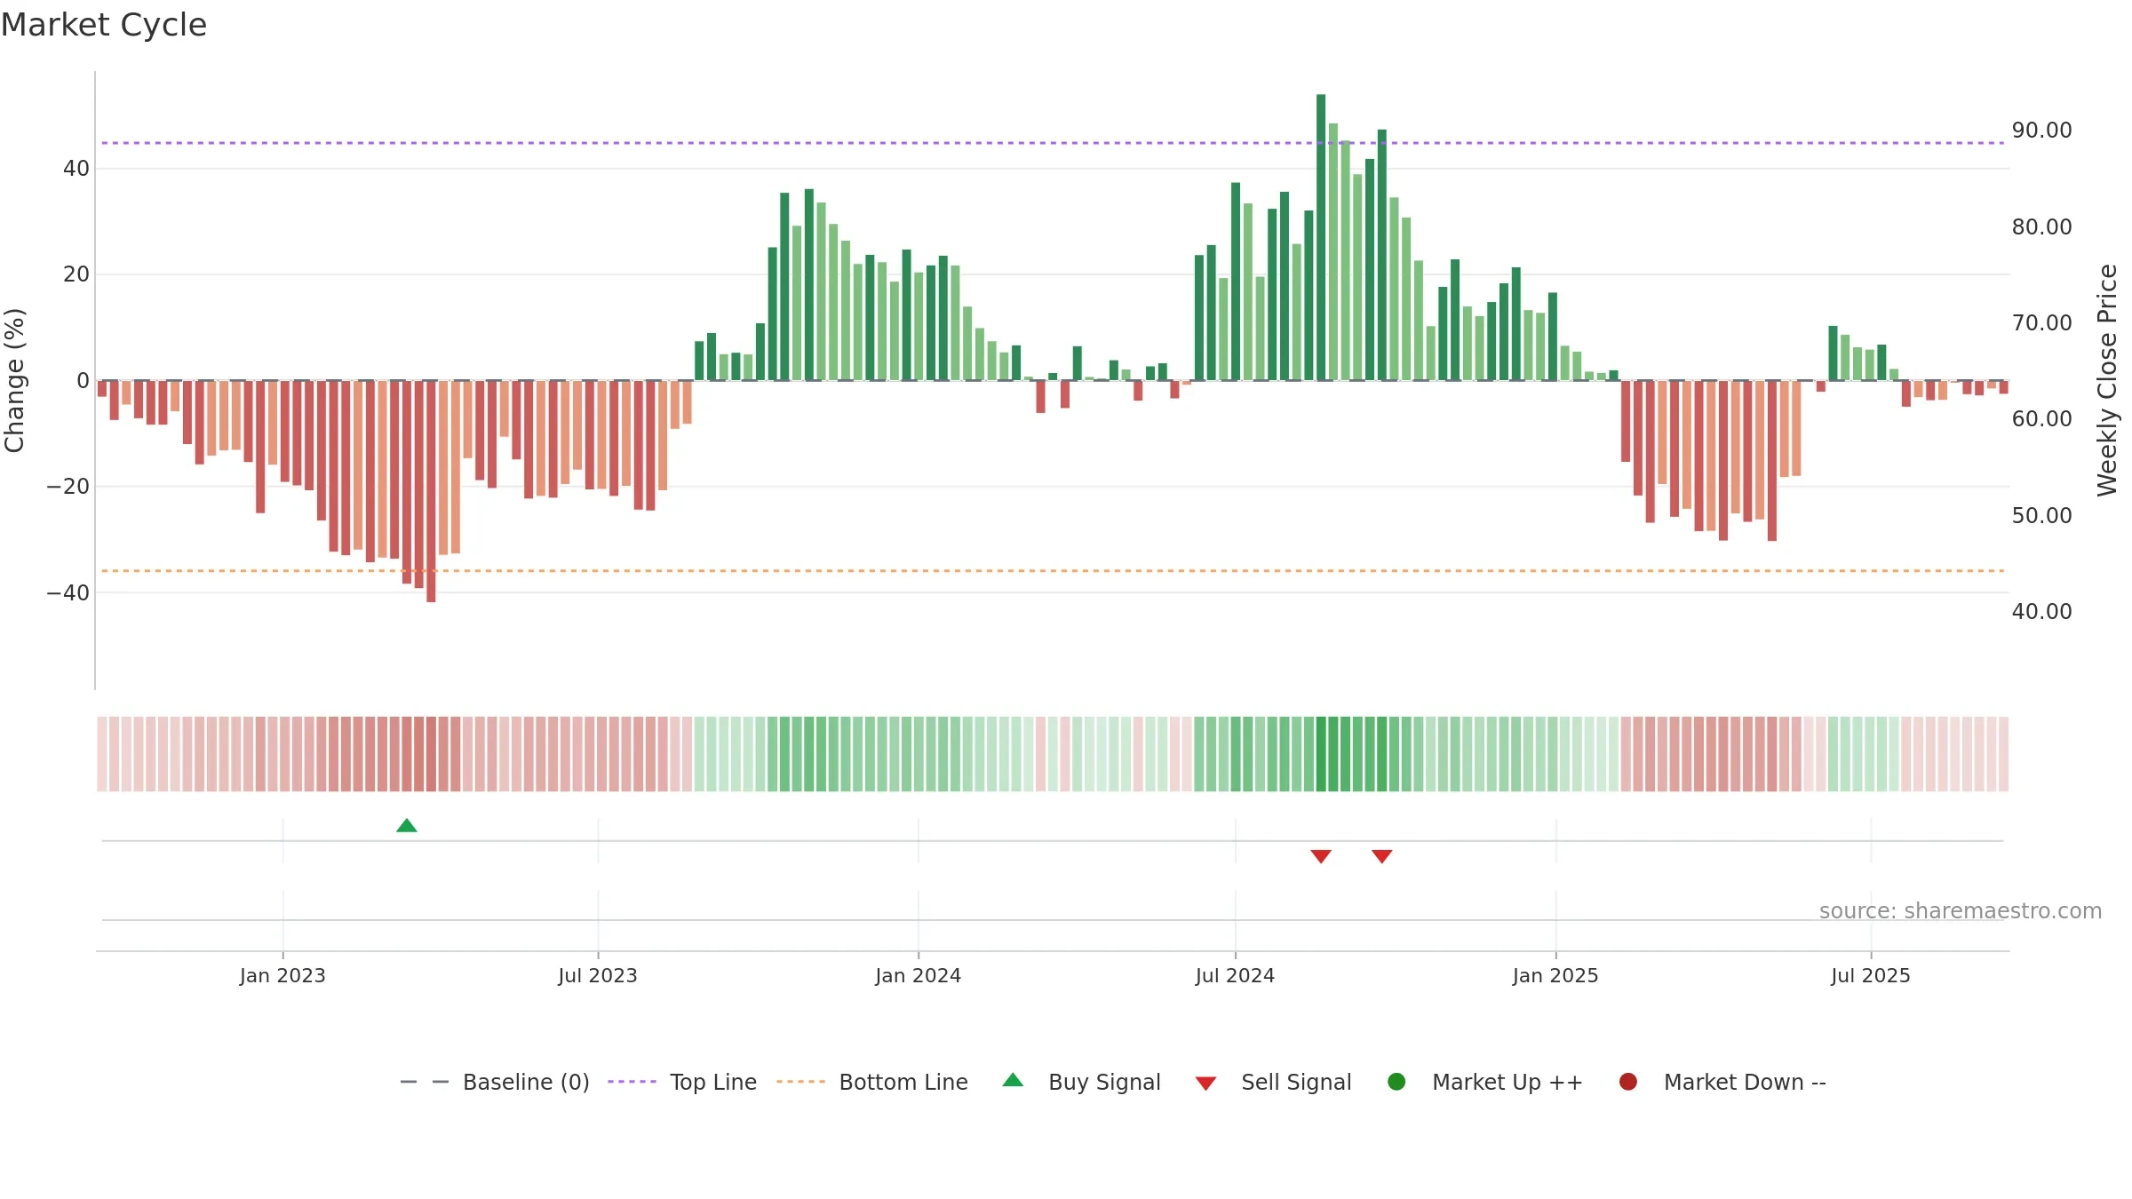Click the green triangle icon in legend
2132x1199 pixels.
tap(1013, 1080)
